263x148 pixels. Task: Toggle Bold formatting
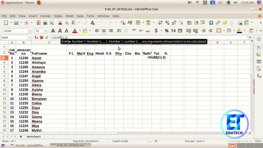pos(53,31)
